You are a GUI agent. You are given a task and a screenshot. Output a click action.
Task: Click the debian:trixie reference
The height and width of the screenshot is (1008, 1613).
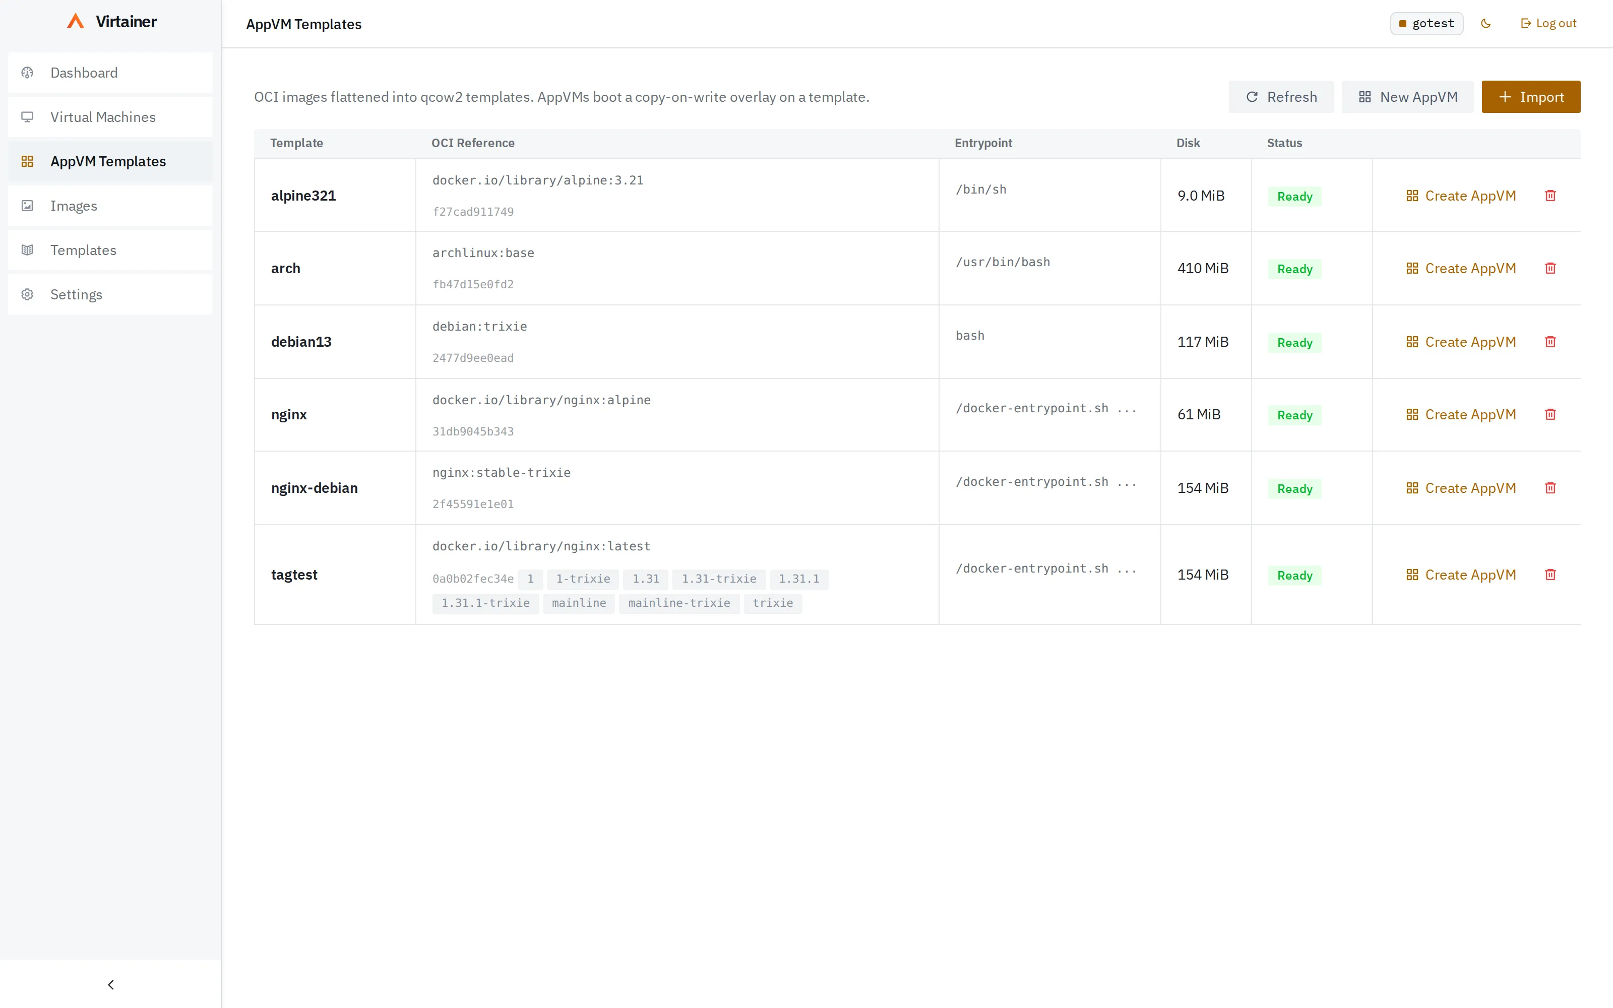tap(480, 327)
